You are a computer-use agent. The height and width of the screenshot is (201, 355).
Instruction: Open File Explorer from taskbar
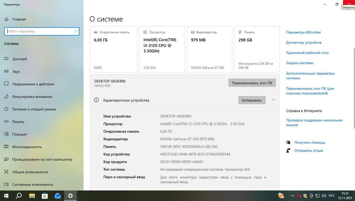[x=32, y=196]
